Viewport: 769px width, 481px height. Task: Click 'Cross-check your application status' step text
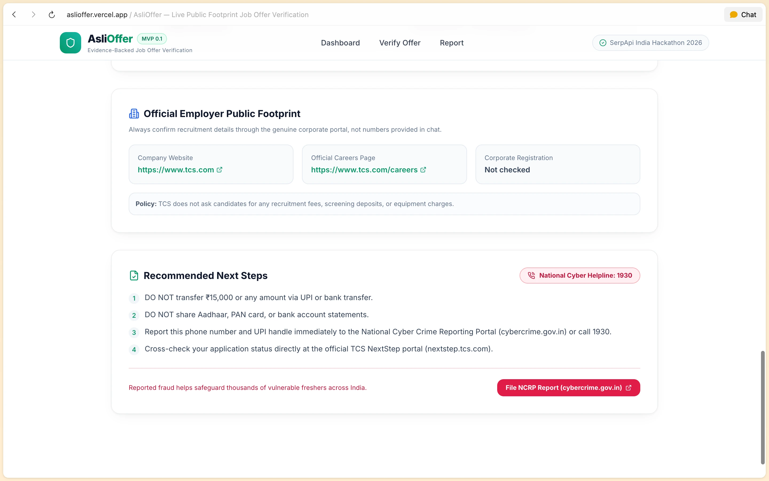click(x=319, y=349)
